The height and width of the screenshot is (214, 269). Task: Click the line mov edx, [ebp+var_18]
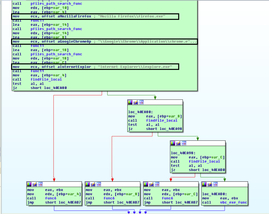pyautogui.click(x=41, y=58)
